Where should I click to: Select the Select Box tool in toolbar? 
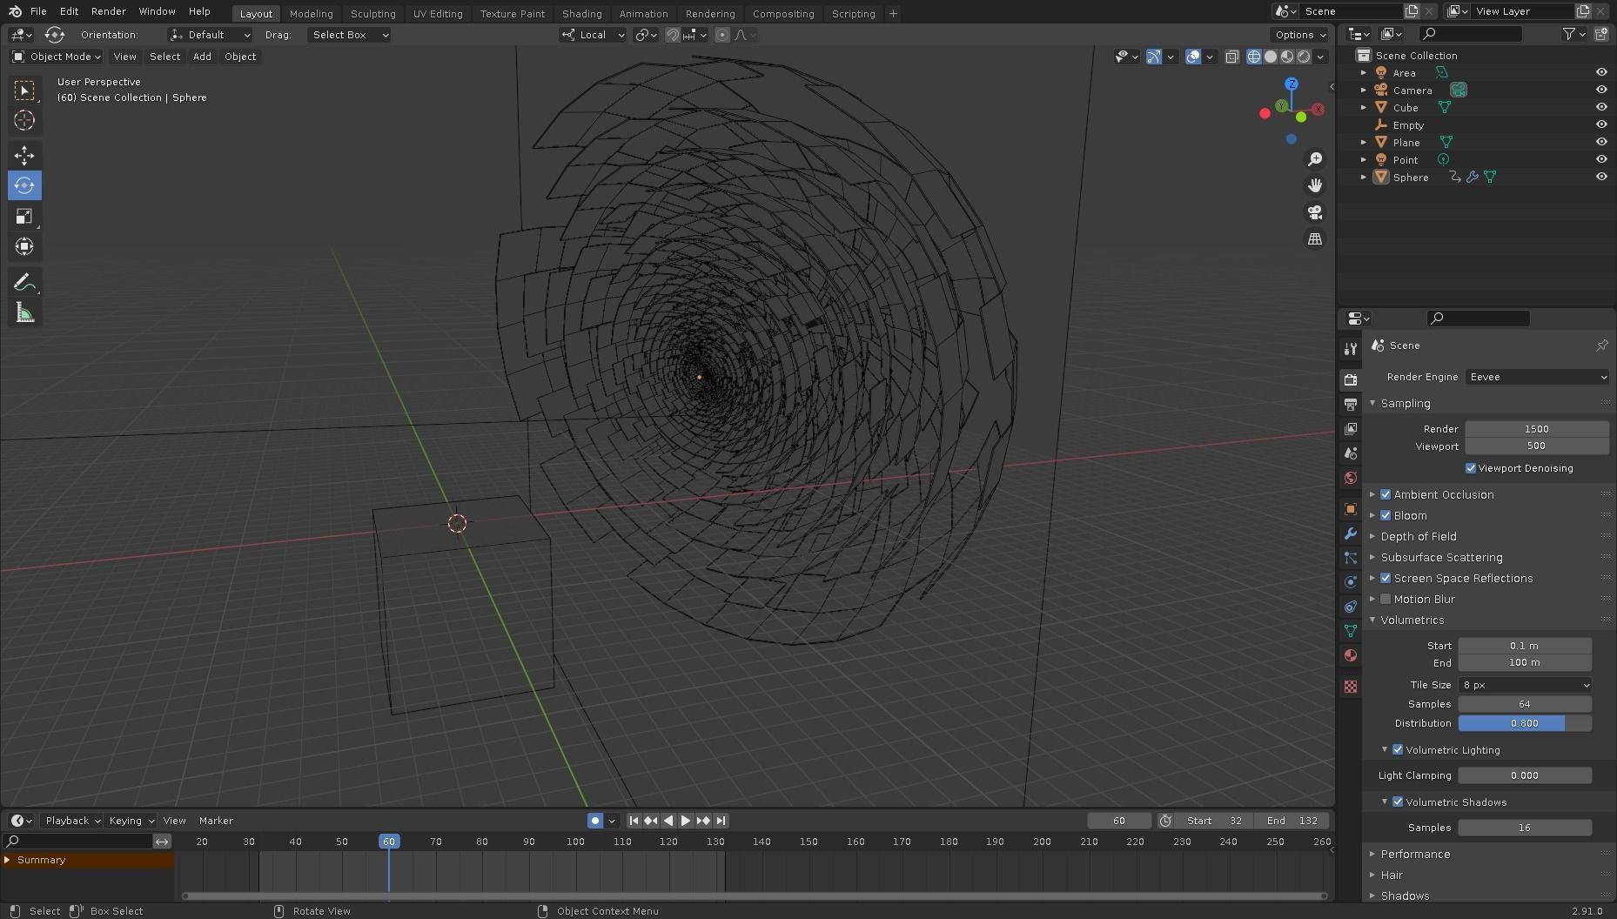click(x=24, y=90)
